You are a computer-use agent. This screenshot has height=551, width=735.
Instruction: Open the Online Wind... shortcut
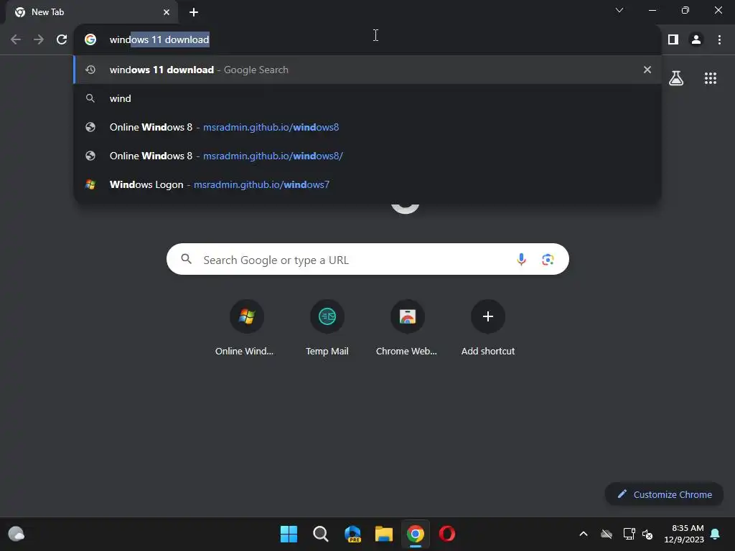tap(246, 328)
